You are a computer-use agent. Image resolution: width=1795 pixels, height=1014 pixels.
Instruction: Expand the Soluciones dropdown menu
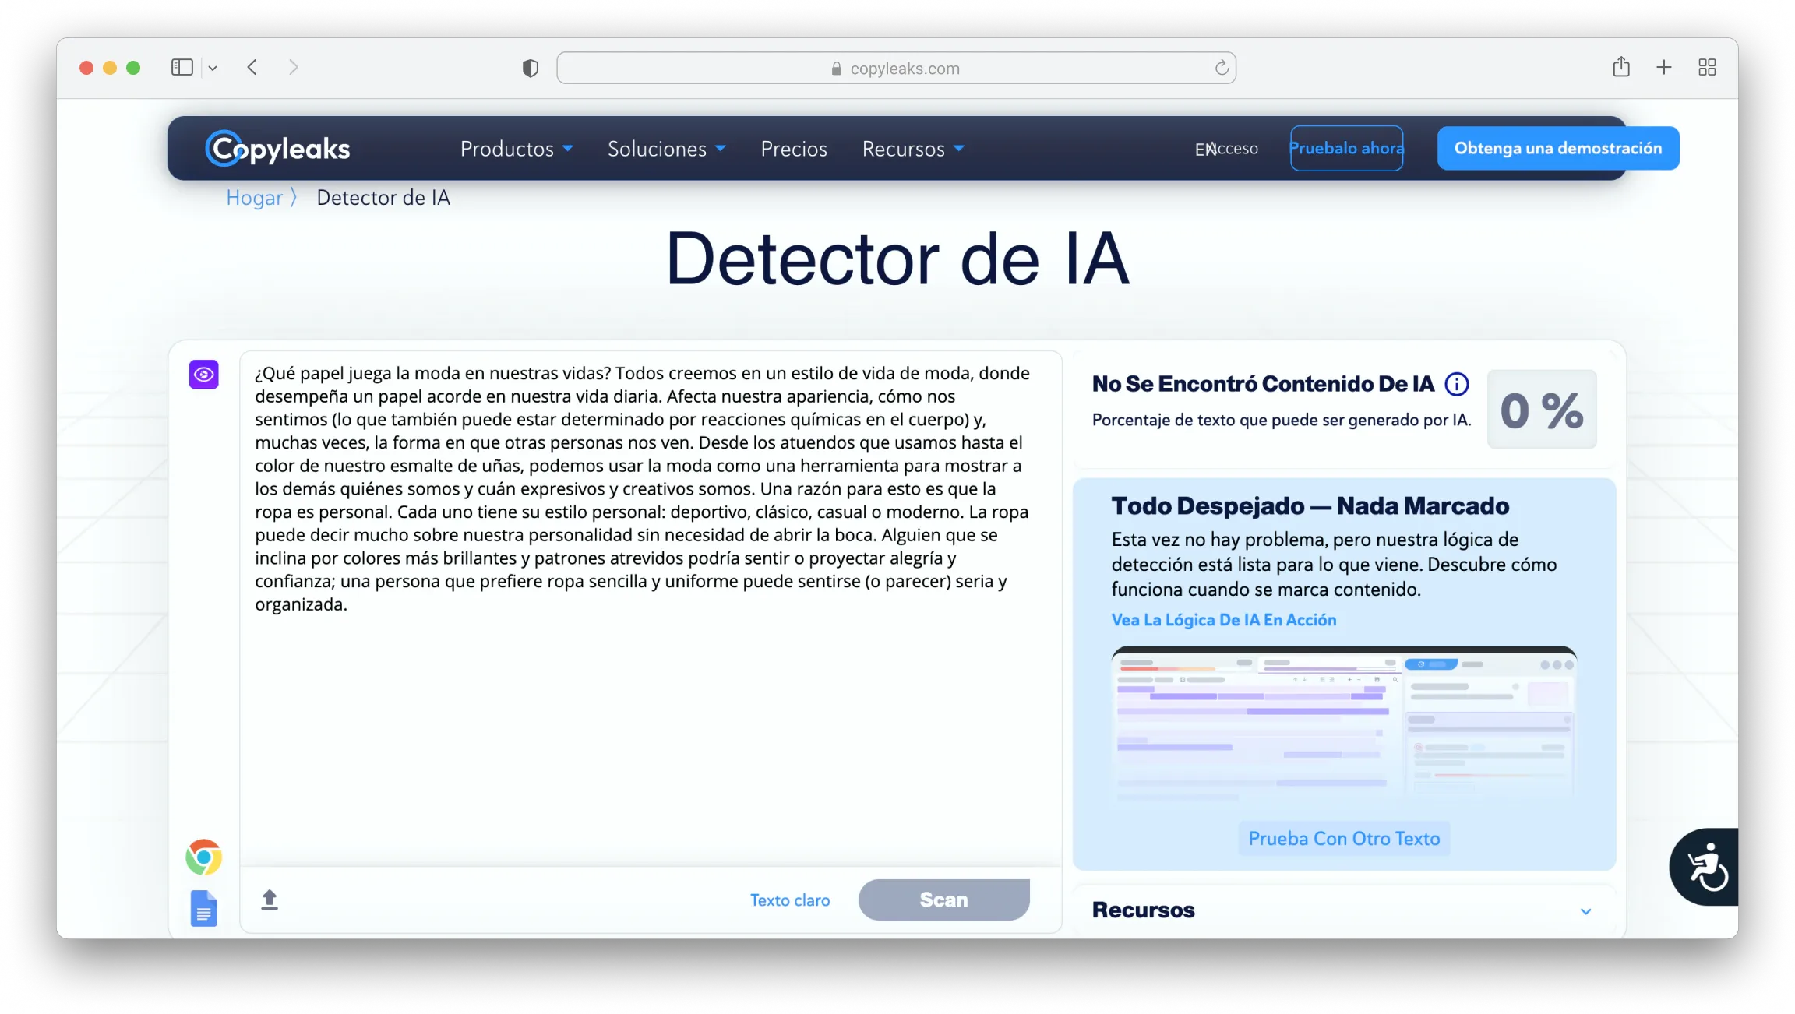point(666,149)
